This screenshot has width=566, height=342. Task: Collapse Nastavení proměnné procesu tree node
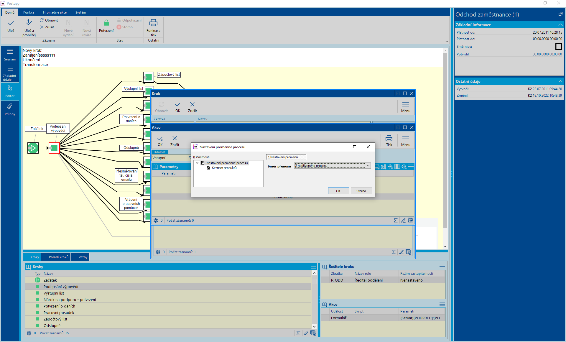point(197,163)
